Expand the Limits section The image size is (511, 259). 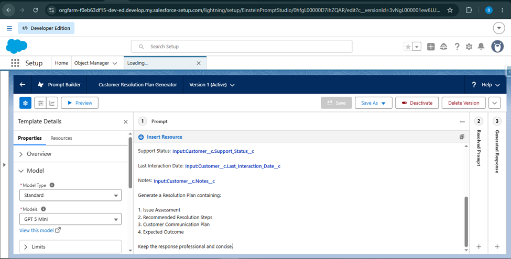coord(70,246)
